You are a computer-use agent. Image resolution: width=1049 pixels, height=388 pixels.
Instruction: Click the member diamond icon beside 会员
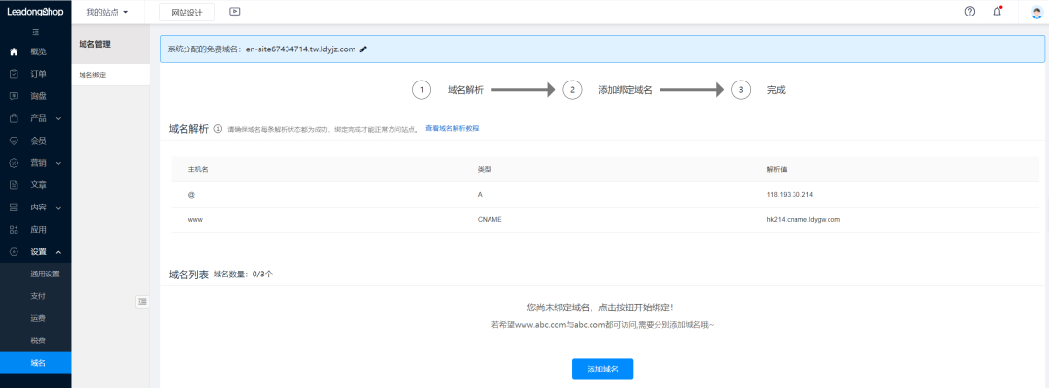point(14,141)
